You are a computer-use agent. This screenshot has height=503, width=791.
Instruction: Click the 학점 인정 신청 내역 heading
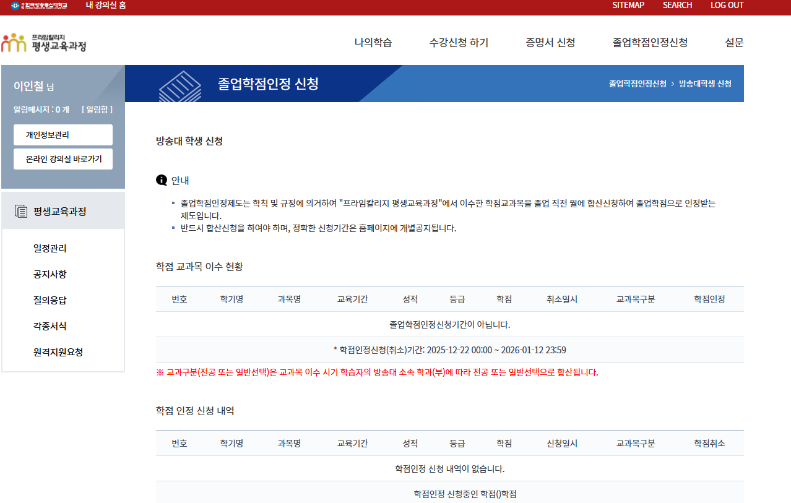(195, 411)
